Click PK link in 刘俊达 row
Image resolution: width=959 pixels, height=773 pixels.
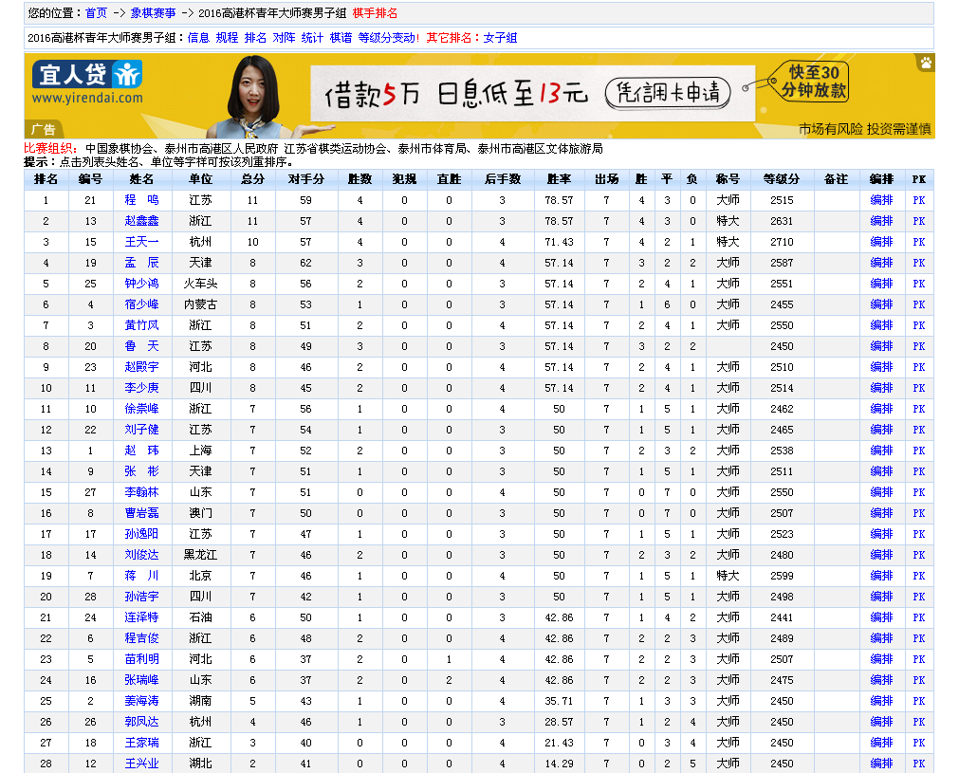[918, 555]
